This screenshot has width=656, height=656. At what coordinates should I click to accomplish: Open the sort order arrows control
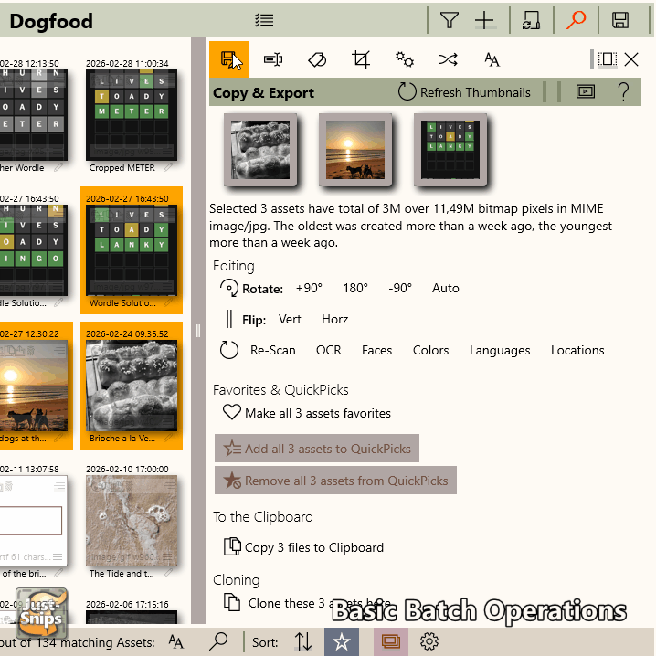(x=303, y=641)
